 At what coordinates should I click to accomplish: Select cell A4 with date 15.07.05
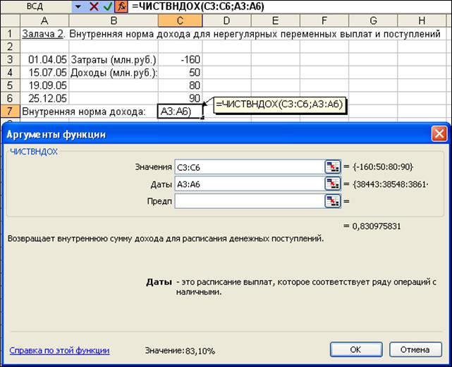pyautogui.click(x=42, y=72)
